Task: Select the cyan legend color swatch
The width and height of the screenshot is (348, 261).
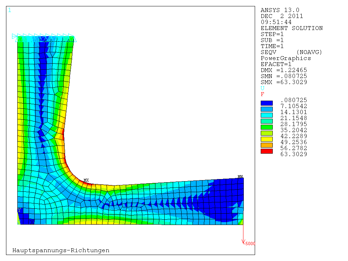Action: pos(266,115)
